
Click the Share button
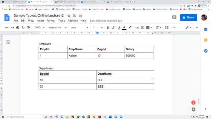tap(189, 18)
